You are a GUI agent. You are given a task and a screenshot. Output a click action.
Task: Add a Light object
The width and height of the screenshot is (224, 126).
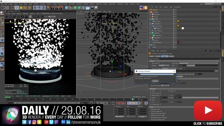pyautogui.click(x=96, y=8)
